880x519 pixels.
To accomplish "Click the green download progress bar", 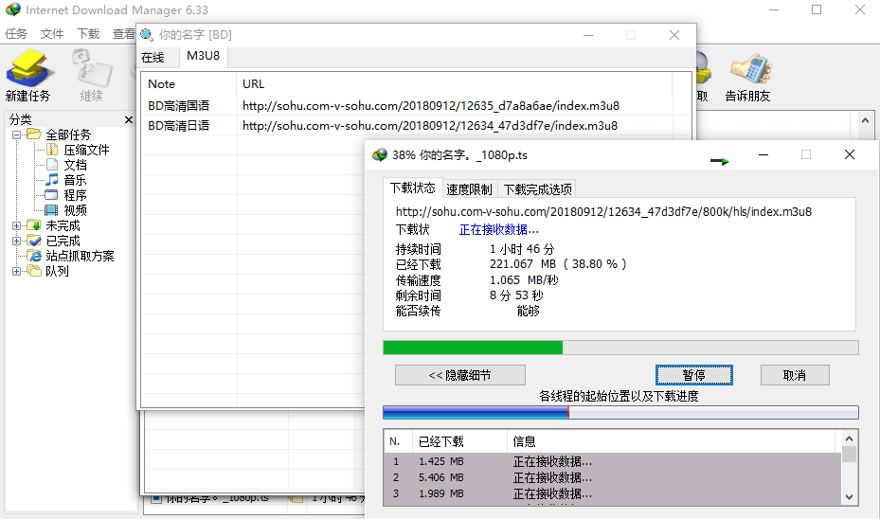I will click(620, 348).
